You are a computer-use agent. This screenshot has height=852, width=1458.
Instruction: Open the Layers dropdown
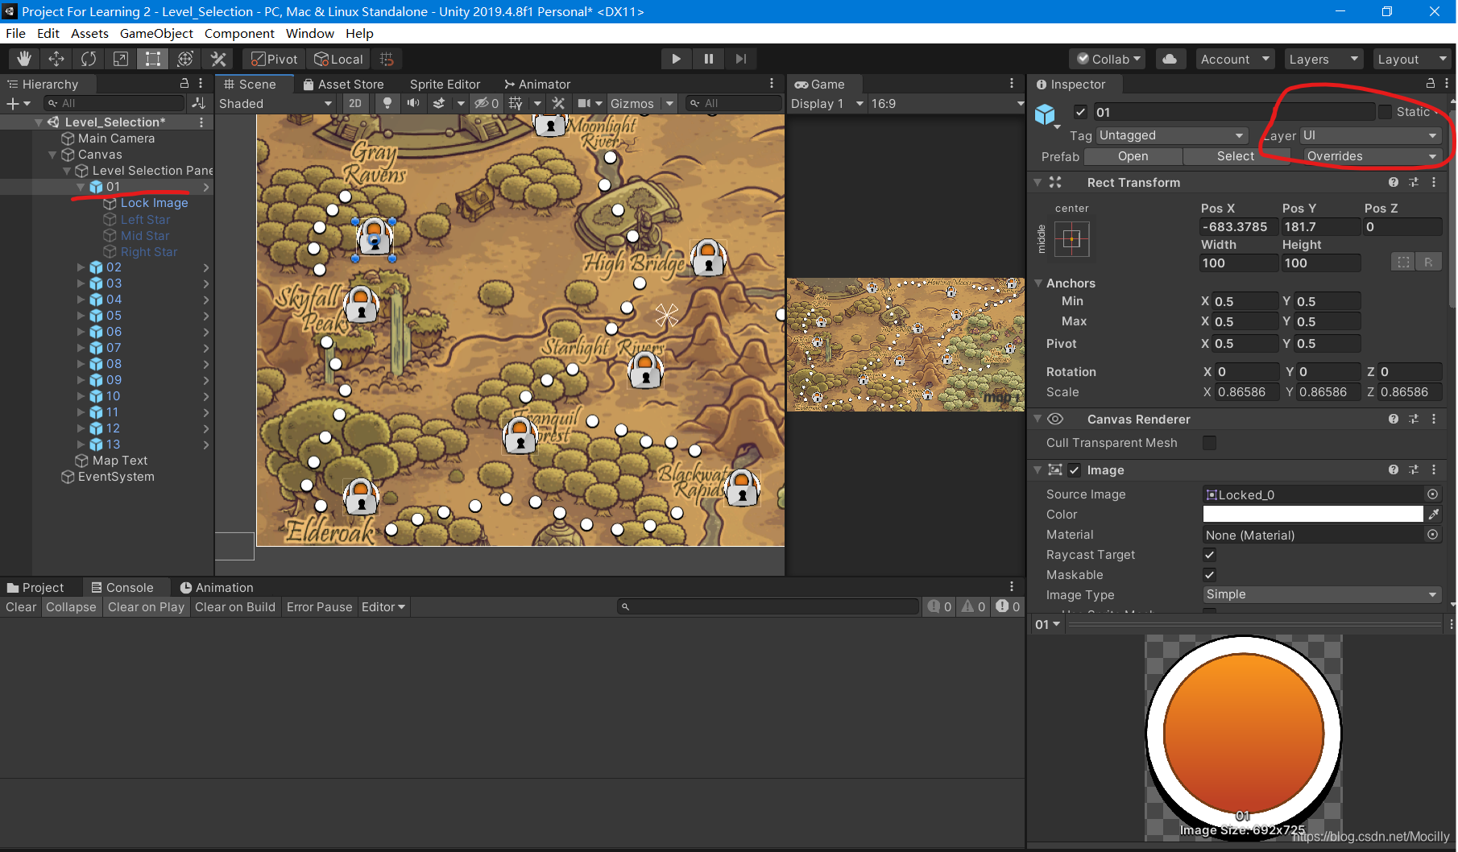pos(1323,59)
